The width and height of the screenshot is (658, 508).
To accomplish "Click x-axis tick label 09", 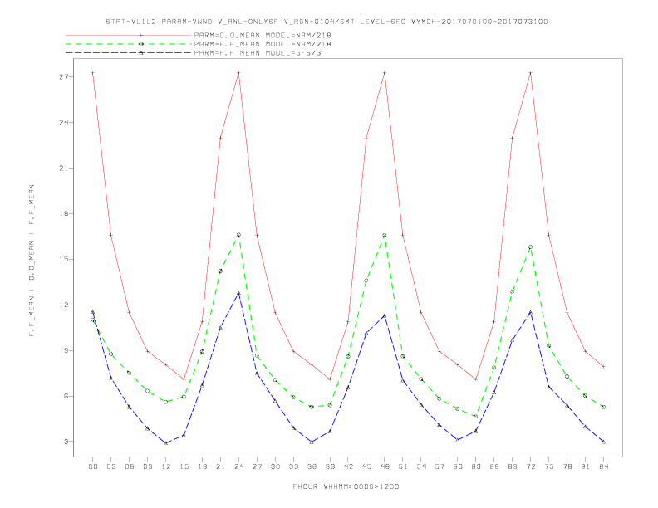I will 147,466.
